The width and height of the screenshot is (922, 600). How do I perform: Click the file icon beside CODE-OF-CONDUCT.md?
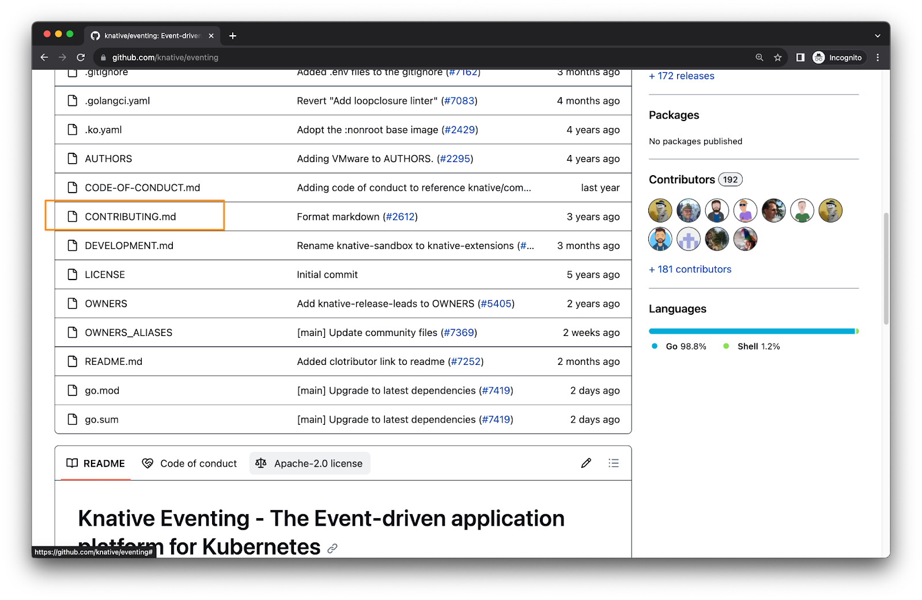pos(72,188)
